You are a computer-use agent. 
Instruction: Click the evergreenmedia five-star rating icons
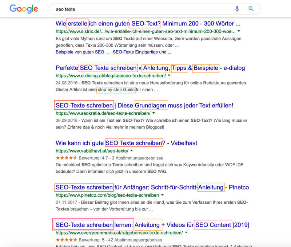(x=66, y=240)
